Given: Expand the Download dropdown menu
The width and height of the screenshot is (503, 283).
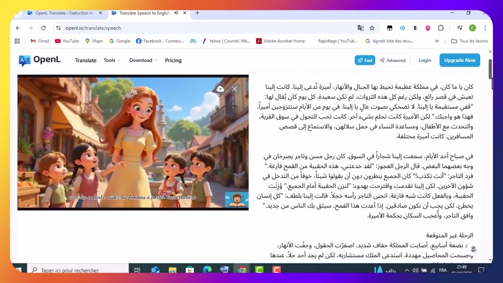Looking at the screenshot, I should 143,60.
